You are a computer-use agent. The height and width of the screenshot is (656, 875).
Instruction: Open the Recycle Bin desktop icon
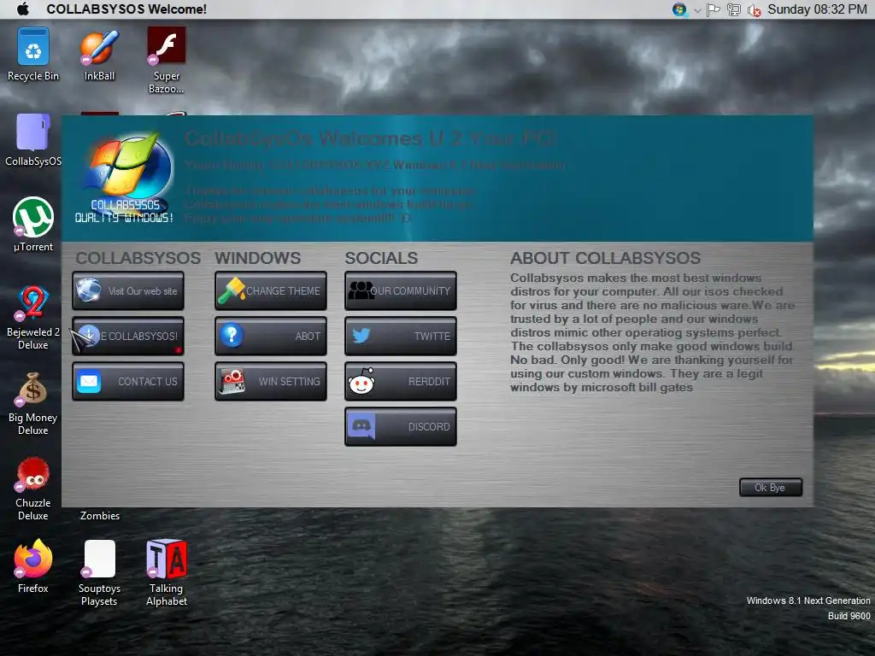33,54
